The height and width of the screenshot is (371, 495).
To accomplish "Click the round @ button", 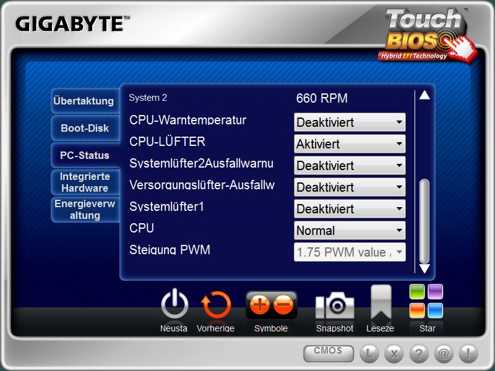I will tap(444, 353).
